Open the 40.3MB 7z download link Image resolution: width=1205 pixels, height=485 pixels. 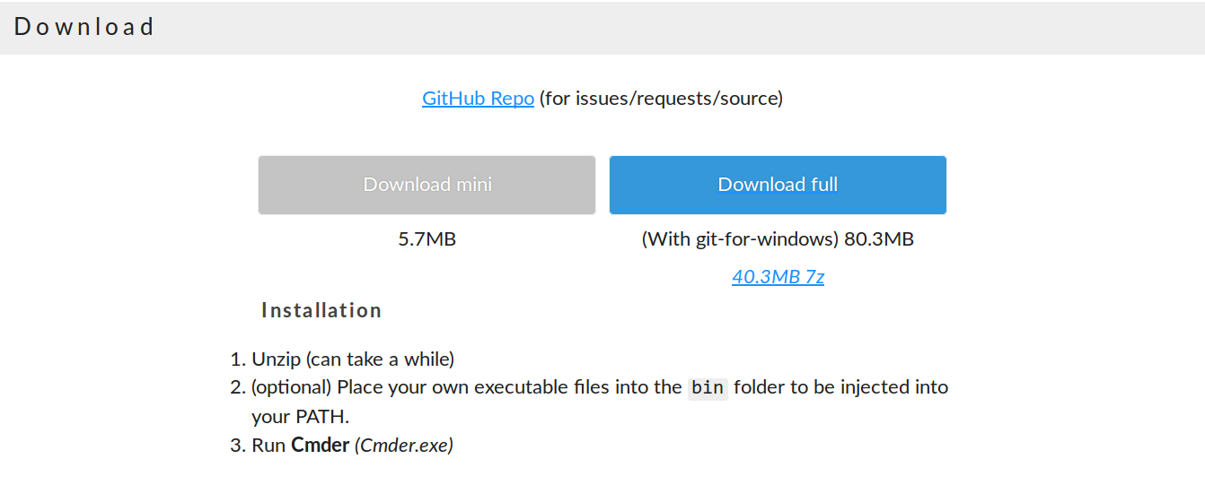click(778, 276)
